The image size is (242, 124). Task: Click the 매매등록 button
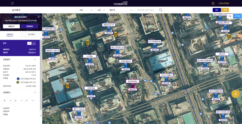click(x=11, y=26)
